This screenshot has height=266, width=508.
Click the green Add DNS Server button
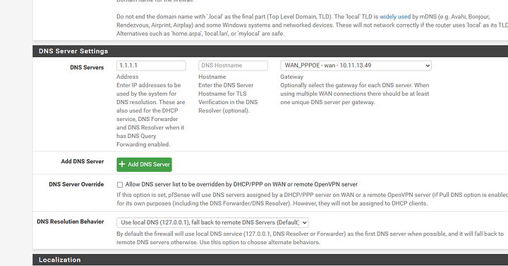pos(144,164)
